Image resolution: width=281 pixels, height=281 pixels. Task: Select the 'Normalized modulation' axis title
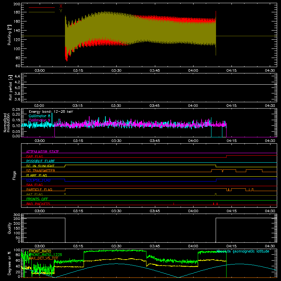click(7, 123)
